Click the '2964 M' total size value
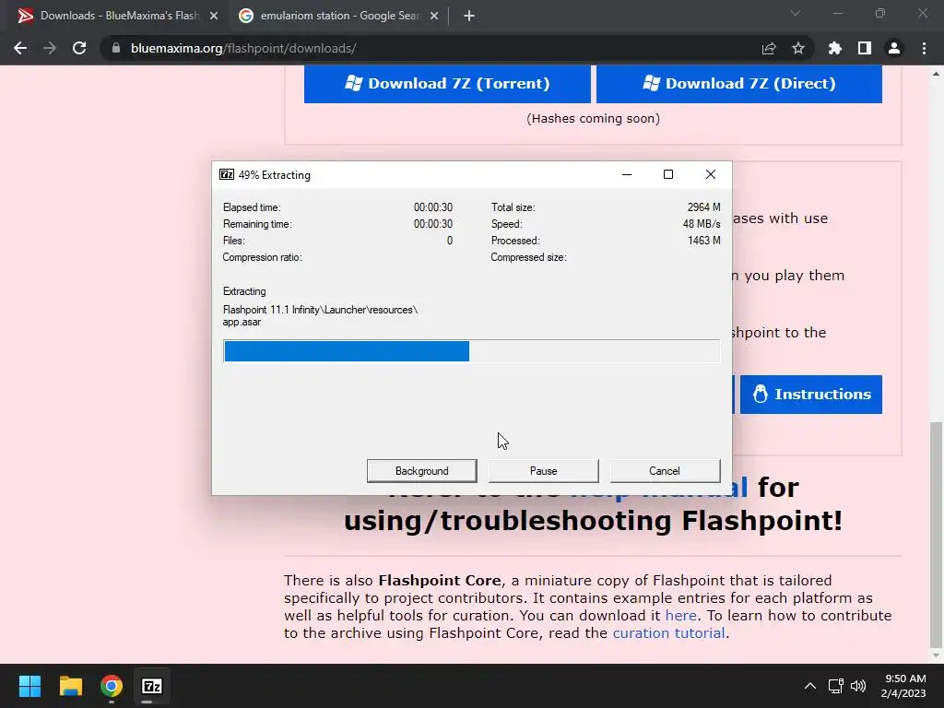Screen dimensions: 944x708 click(703, 207)
